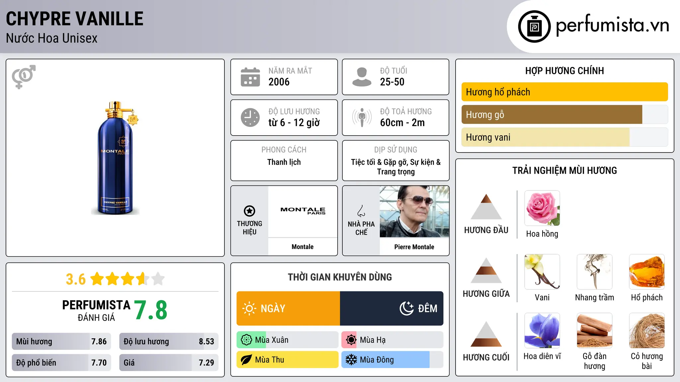Click the Hương cuối pyramid icon
The height and width of the screenshot is (382, 680).
[486, 334]
